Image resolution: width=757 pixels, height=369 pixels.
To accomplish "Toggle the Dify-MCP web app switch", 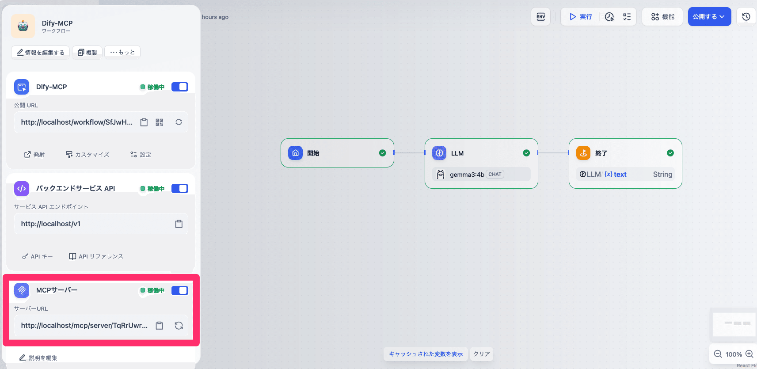I will (x=180, y=87).
